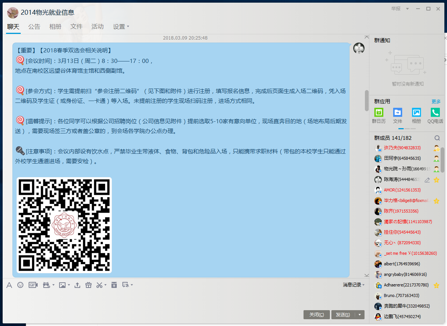Screen dimensions: 447x326
Task: Open the emoji picker in the chat toolbar
Action: [20, 285]
